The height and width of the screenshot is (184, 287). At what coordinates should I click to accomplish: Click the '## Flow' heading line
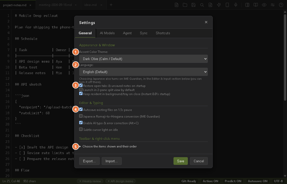[22, 170]
